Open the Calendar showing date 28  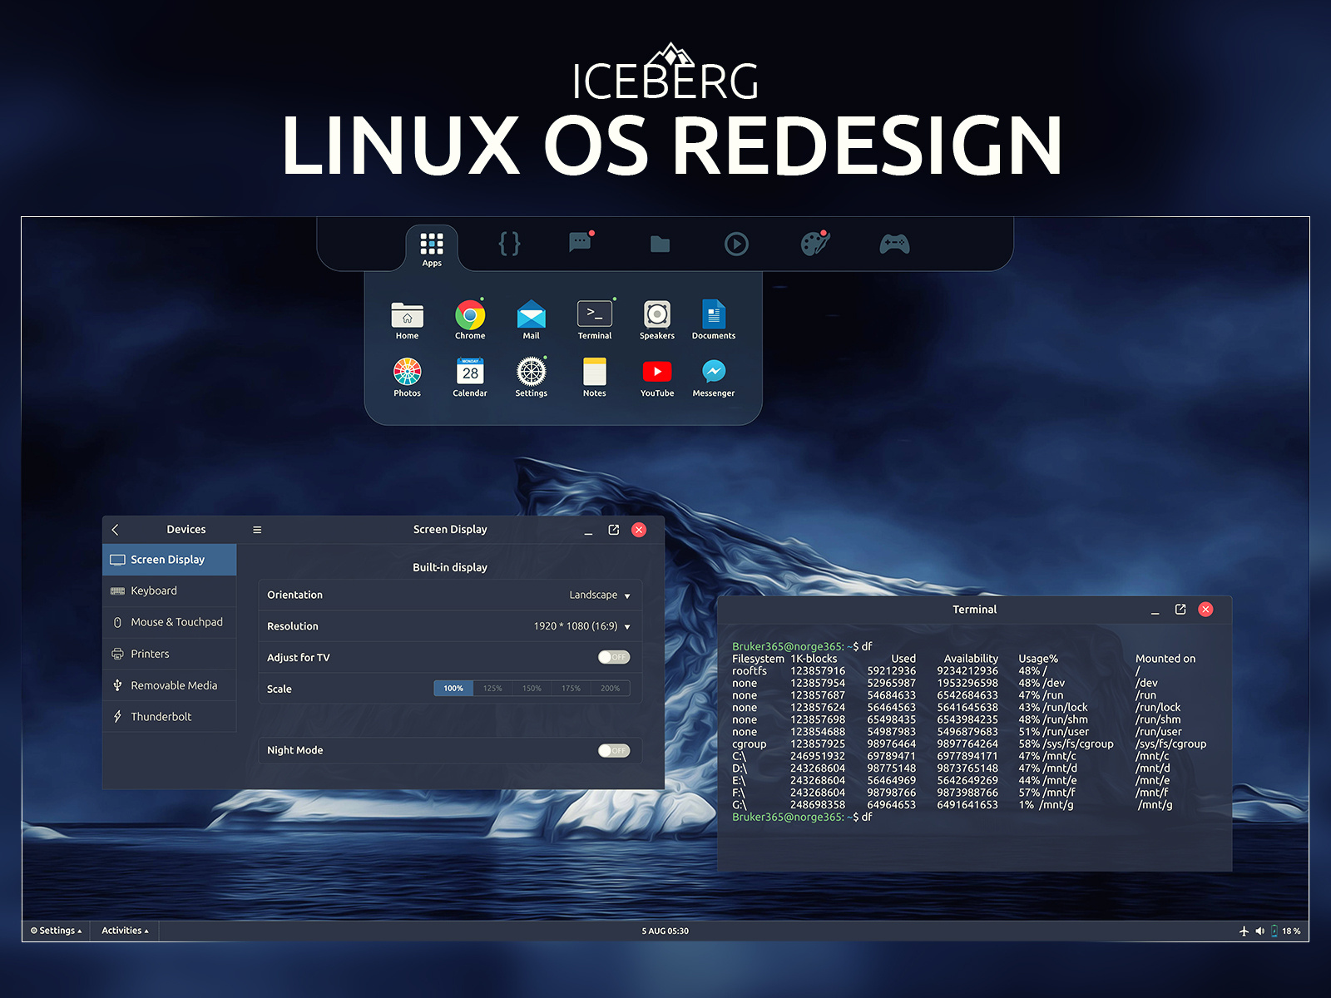[x=469, y=373]
